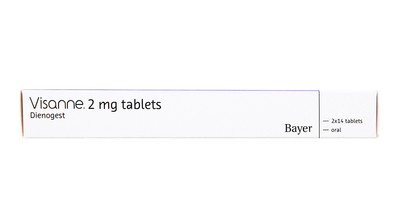The width and height of the screenshot is (395, 219).
Task: Select the '2x14 tablets' label
Action: click(x=346, y=121)
